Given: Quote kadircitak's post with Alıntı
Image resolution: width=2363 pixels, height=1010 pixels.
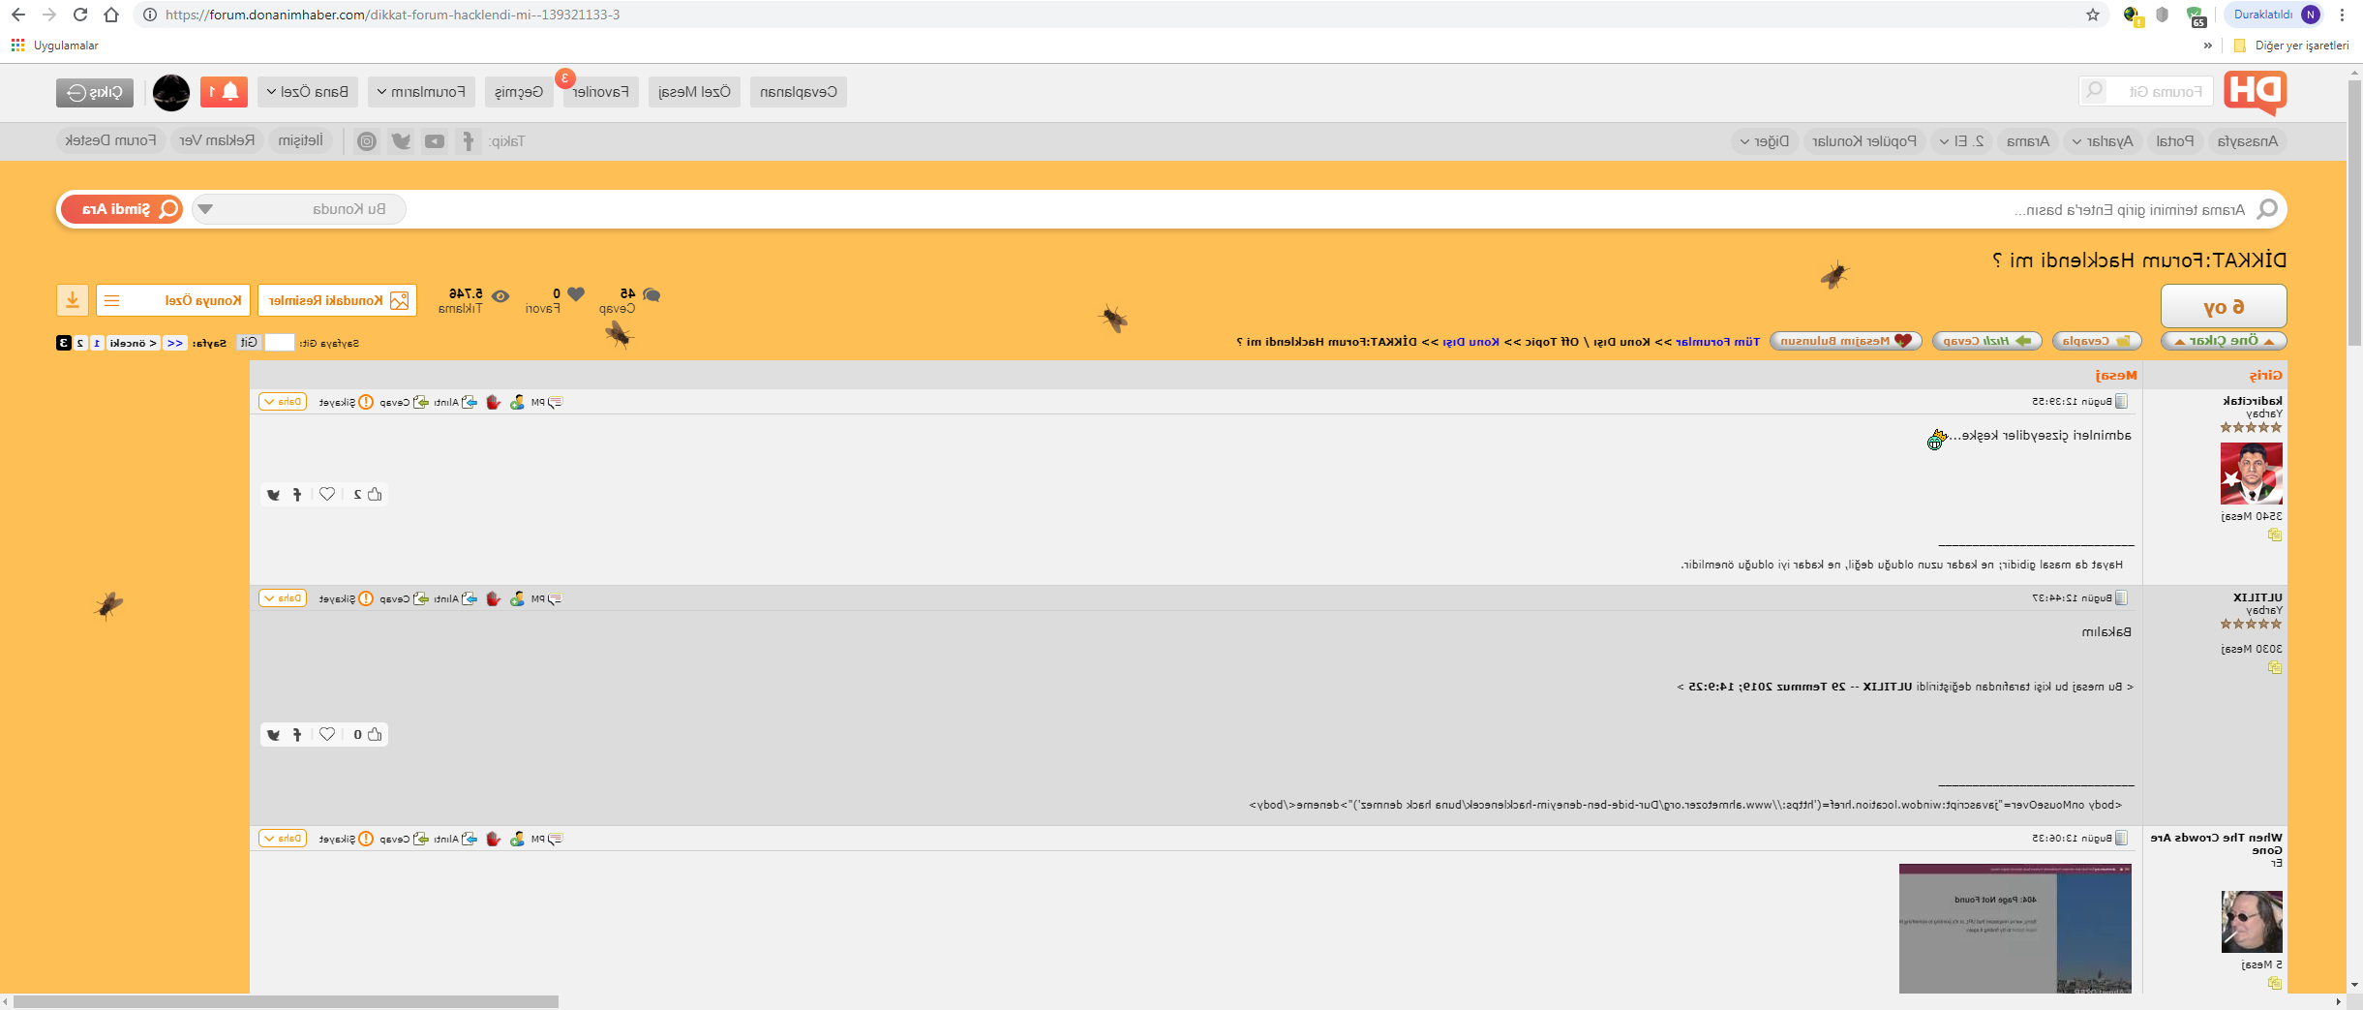Looking at the screenshot, I should click(455, 402).
